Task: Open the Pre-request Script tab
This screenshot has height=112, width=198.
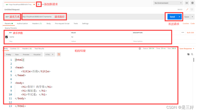Action: tap(62, 24)
